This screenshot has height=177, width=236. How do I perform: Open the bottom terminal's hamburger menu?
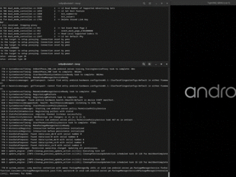[149, 64]
